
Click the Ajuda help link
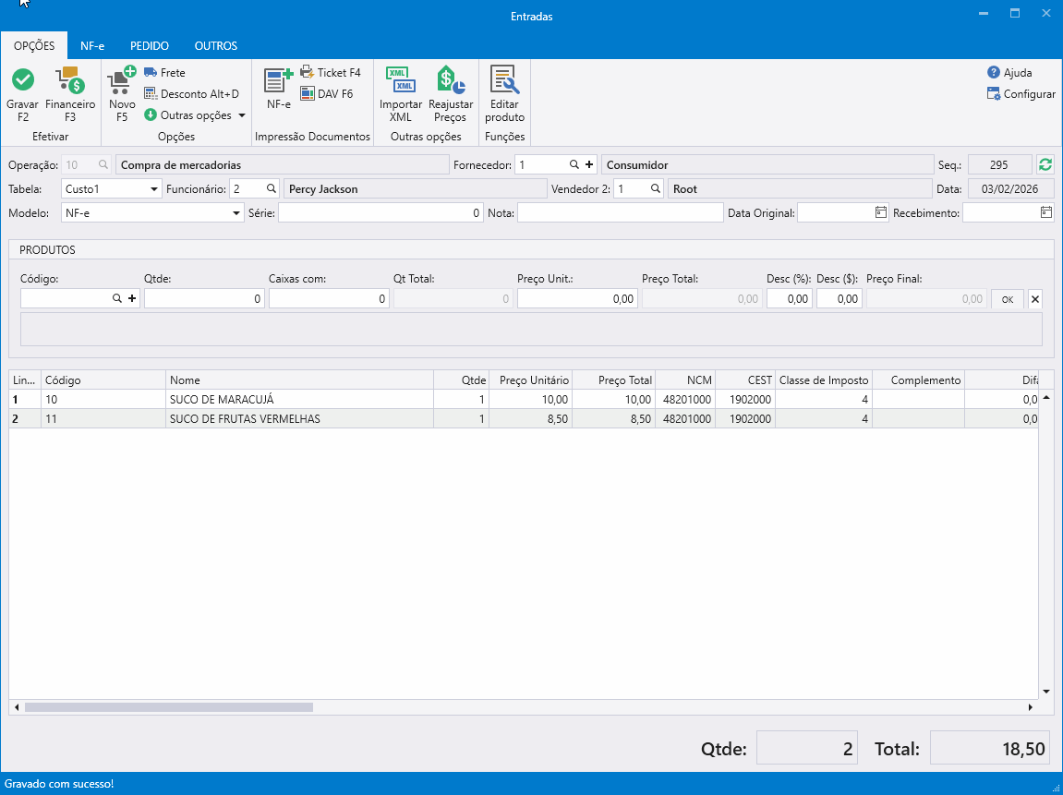coord(1017,72)
